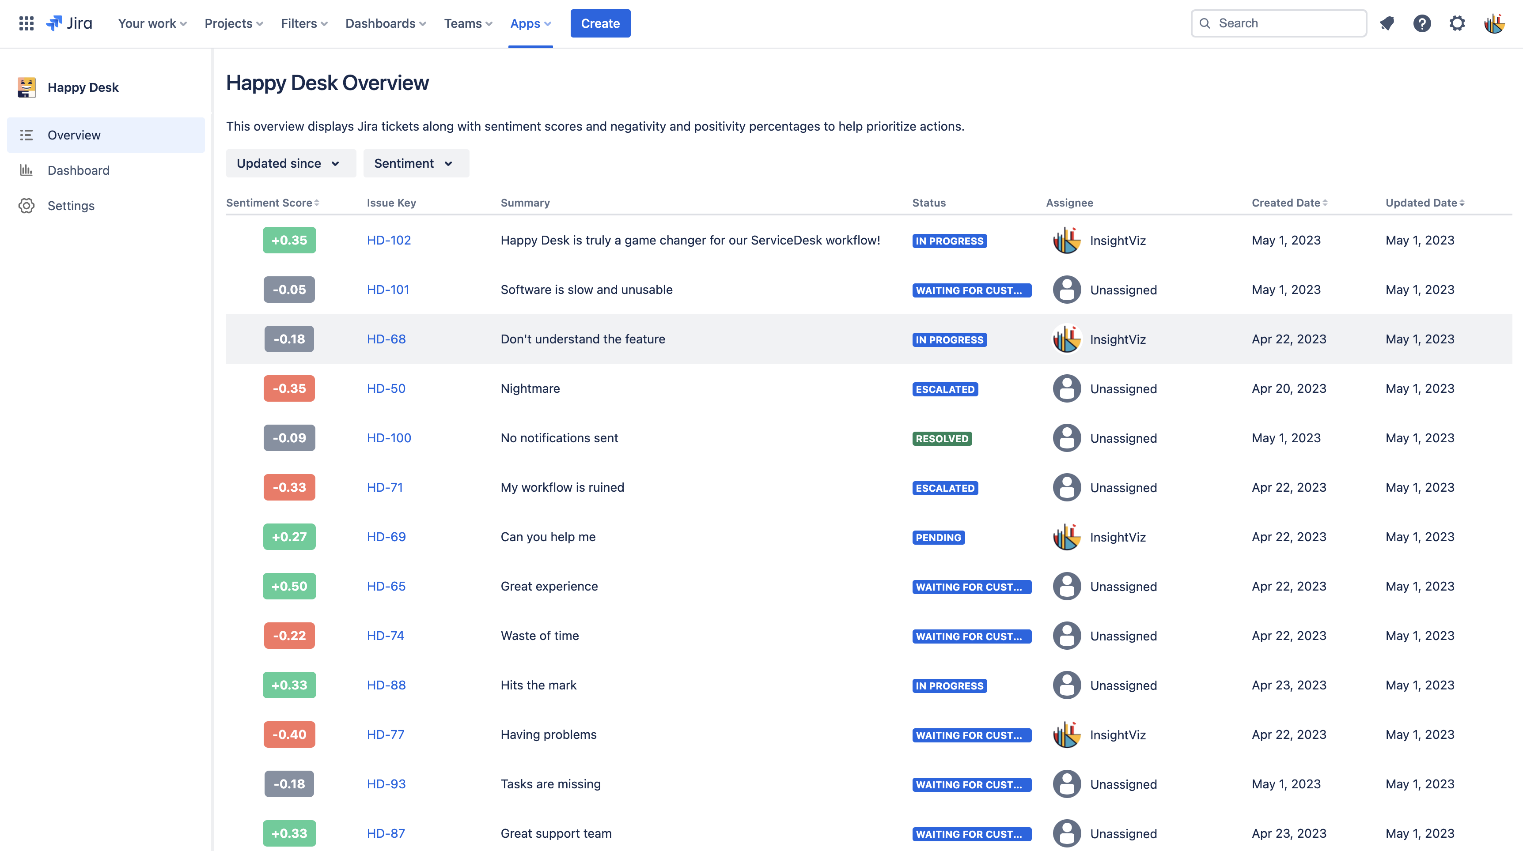Click the Create button

[600, 24]
